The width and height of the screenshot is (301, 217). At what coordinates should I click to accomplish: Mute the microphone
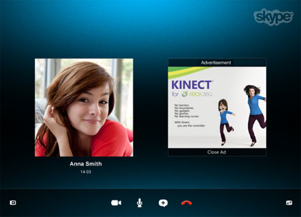click(x=140, y=203)
